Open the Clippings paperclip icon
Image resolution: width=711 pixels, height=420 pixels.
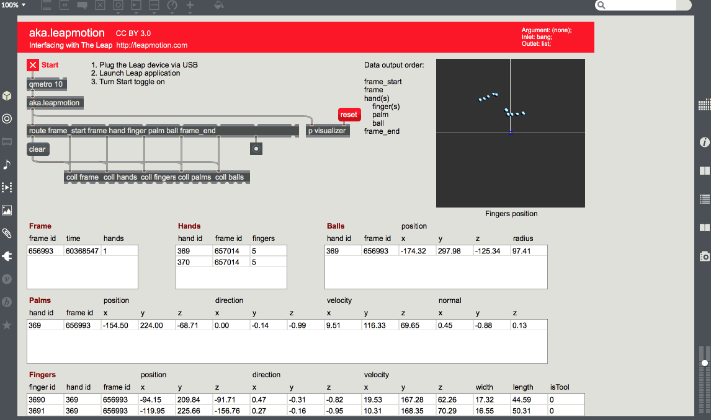coord(7,233)
